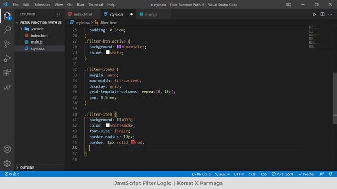Image resolution: width=337 pixels, height=189 pixels.
Task: Click the .filter-btn.active selector text
Action: click(x=105, y=41)
